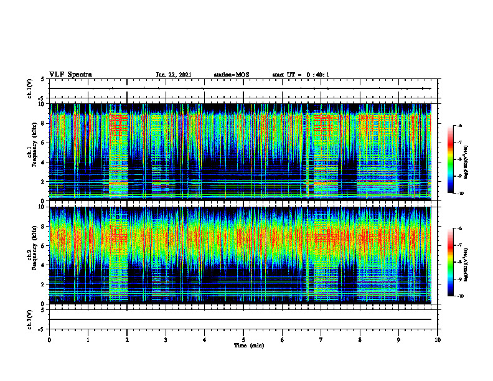
Task: Click the "9" tick on the time axis
Action: (x=398, y=340)
